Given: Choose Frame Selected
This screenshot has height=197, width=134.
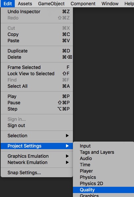Looking at the screenshot, I should (x=37, y=67).
